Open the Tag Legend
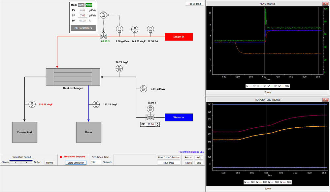This screenshot has height=192, width=330. coord(194,4)
